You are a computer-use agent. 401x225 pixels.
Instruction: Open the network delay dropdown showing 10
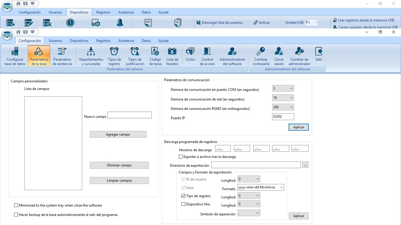[283, 98]
